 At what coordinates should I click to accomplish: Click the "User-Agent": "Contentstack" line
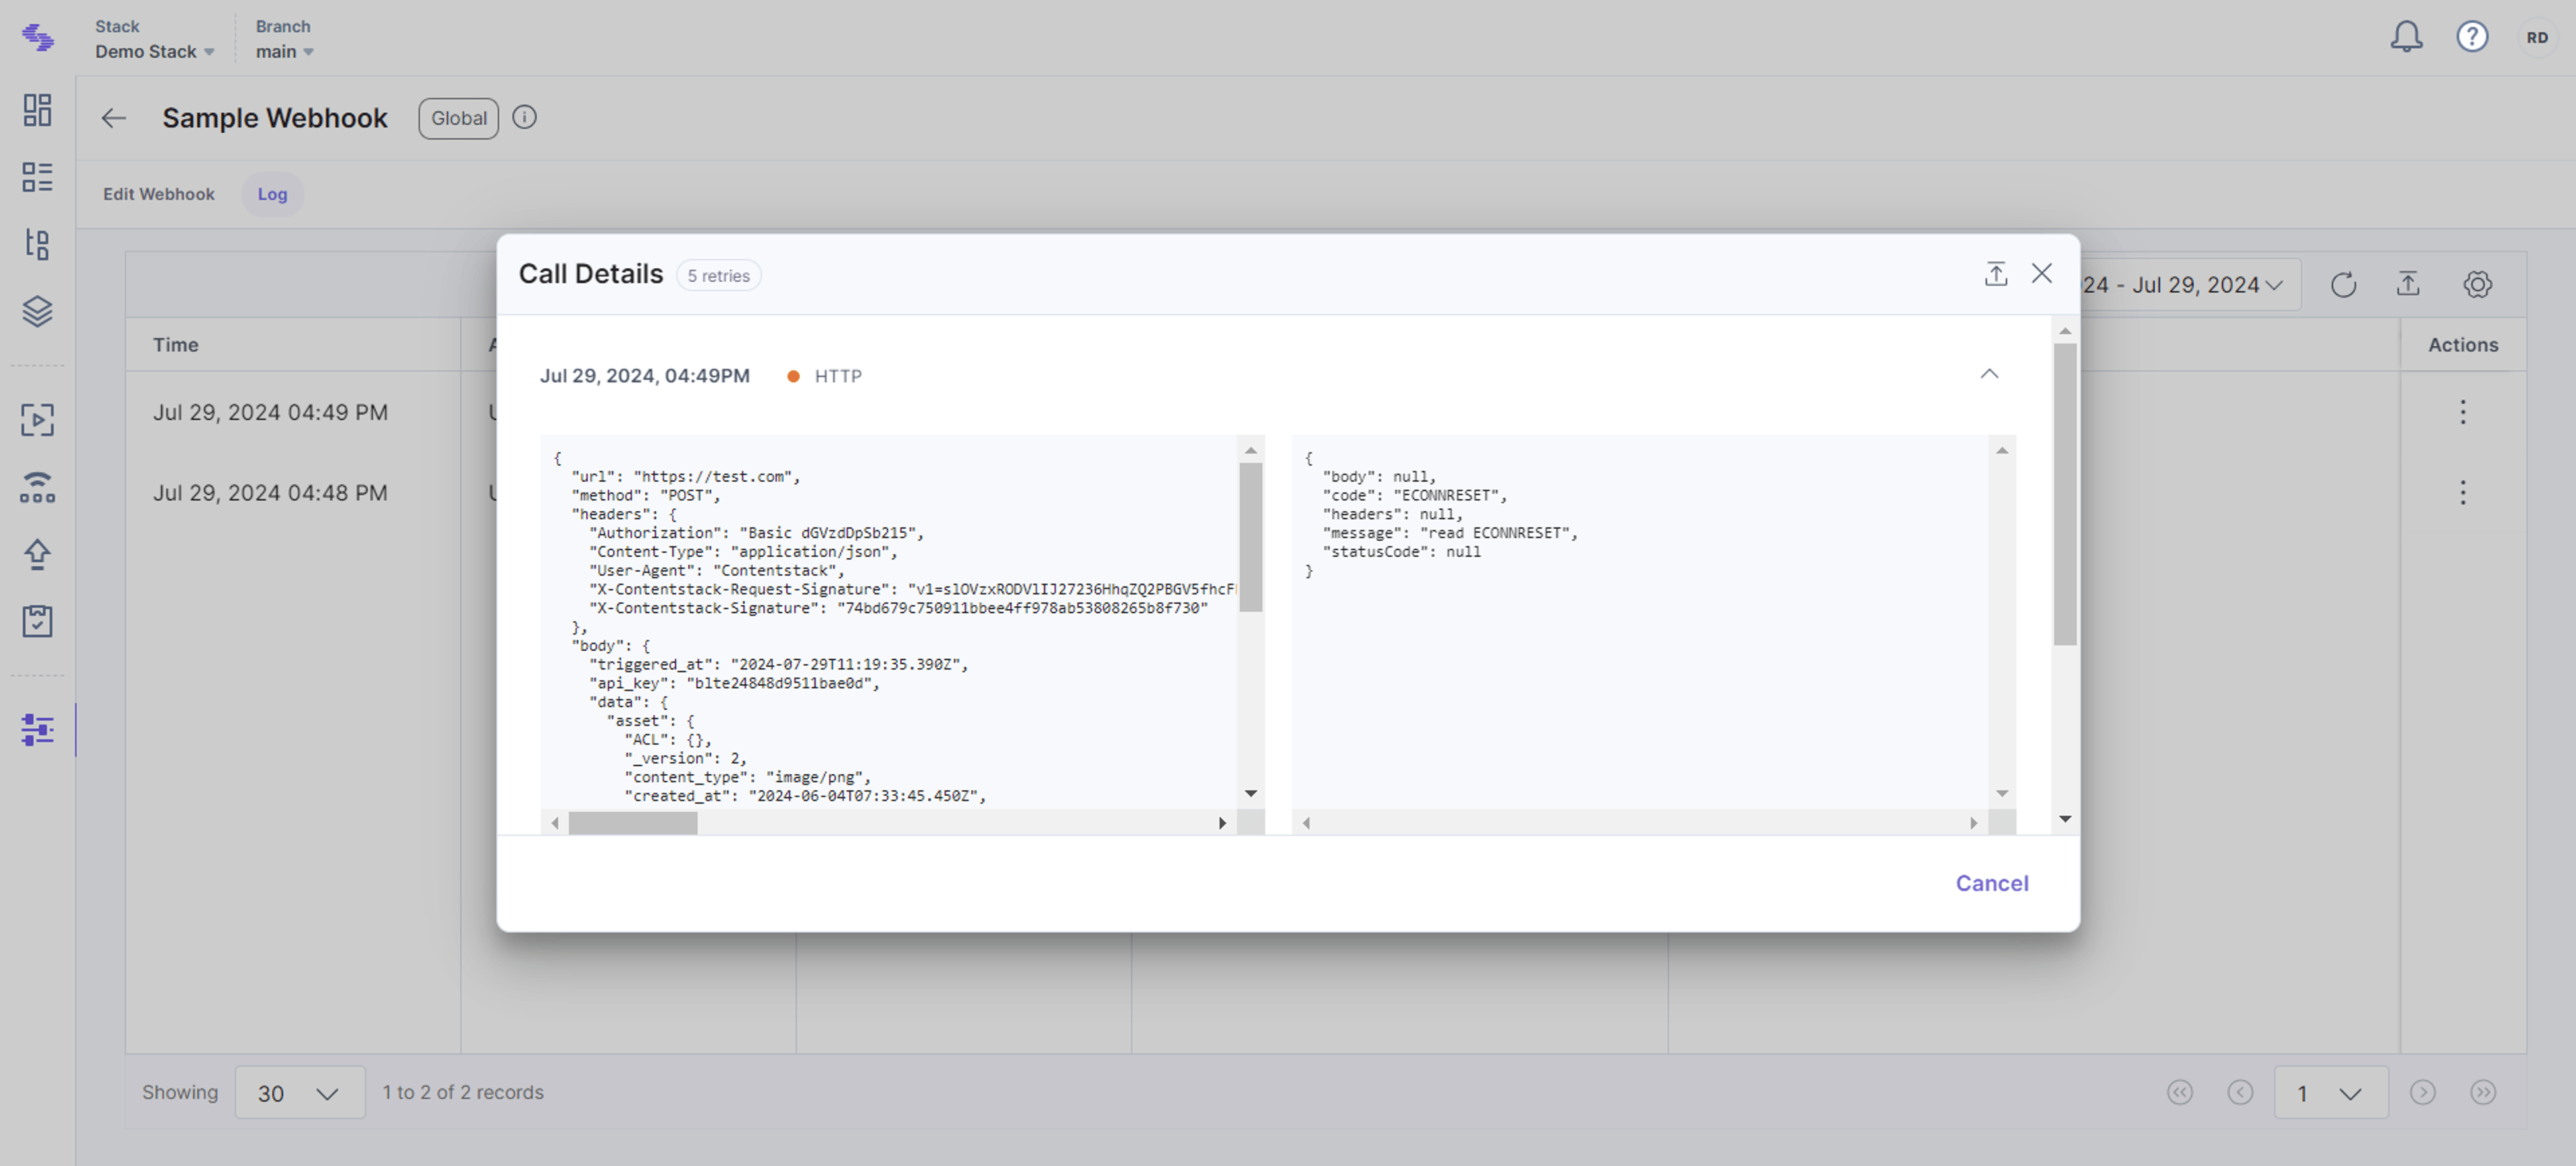[717, 571]
